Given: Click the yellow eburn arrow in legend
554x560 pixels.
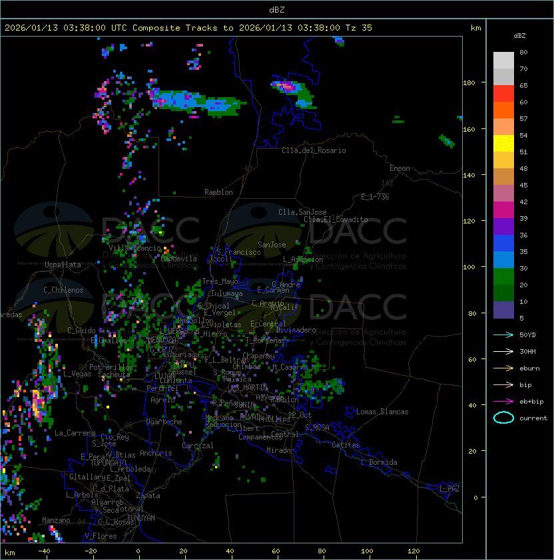Looking at the screenshot, I should (503, 368).
